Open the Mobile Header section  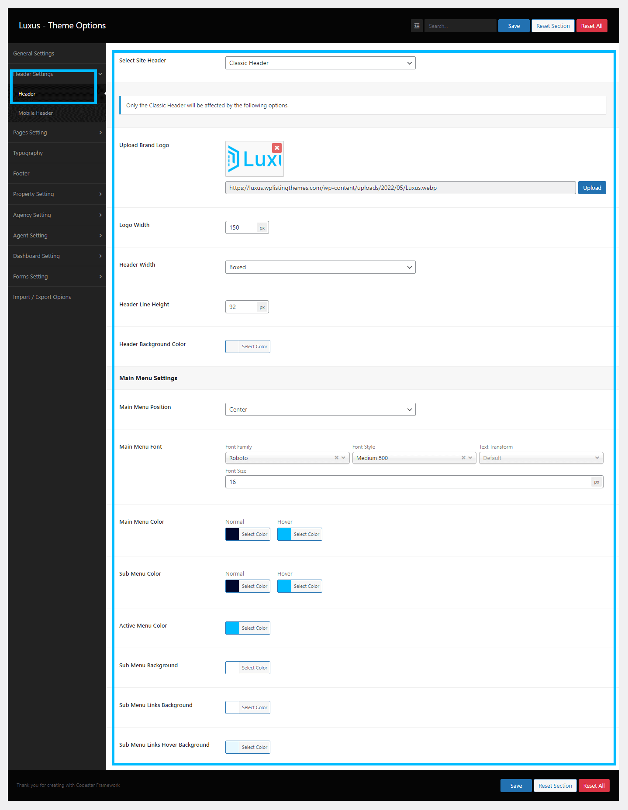[35, 113]
